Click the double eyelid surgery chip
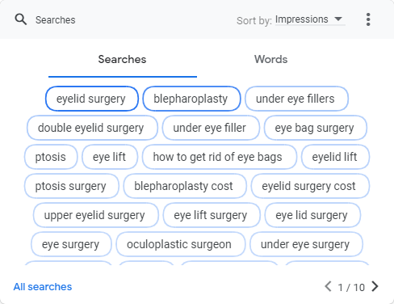394x304 pixels. point(92,128)
